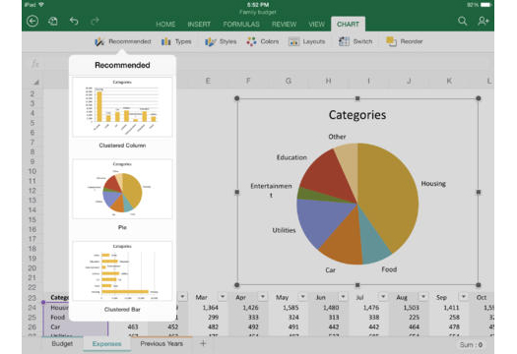The image size is (517, 354).
Task: Select the Car pie slice
Action: [x=345, y=242]
